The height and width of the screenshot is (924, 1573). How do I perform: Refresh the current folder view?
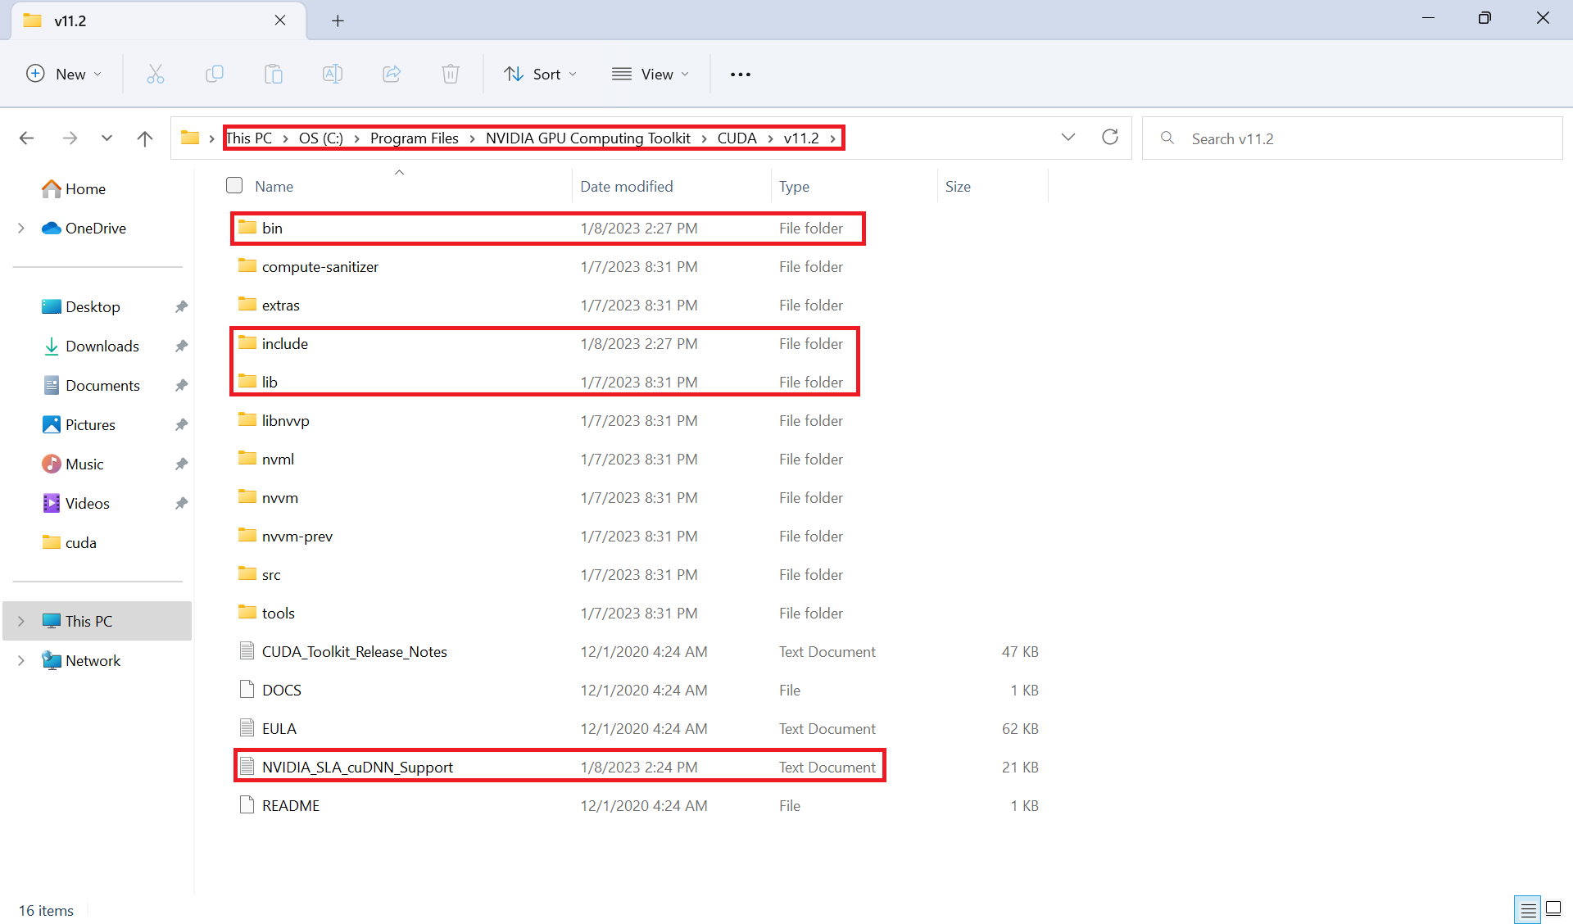pyautogui.click(x=1110, y=138)
